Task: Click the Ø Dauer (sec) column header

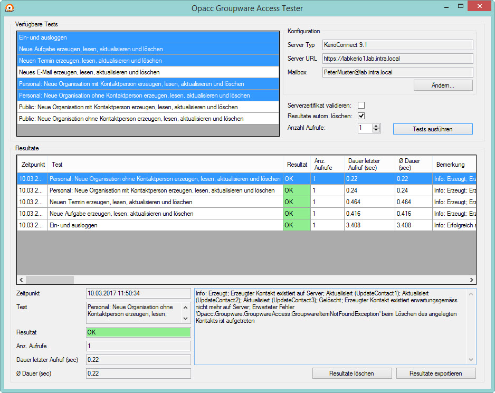Action: pyautogui.click(x=414, y=165)
